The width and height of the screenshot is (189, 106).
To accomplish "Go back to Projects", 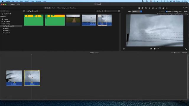I will pyautogui.click(x=12, y=4).
